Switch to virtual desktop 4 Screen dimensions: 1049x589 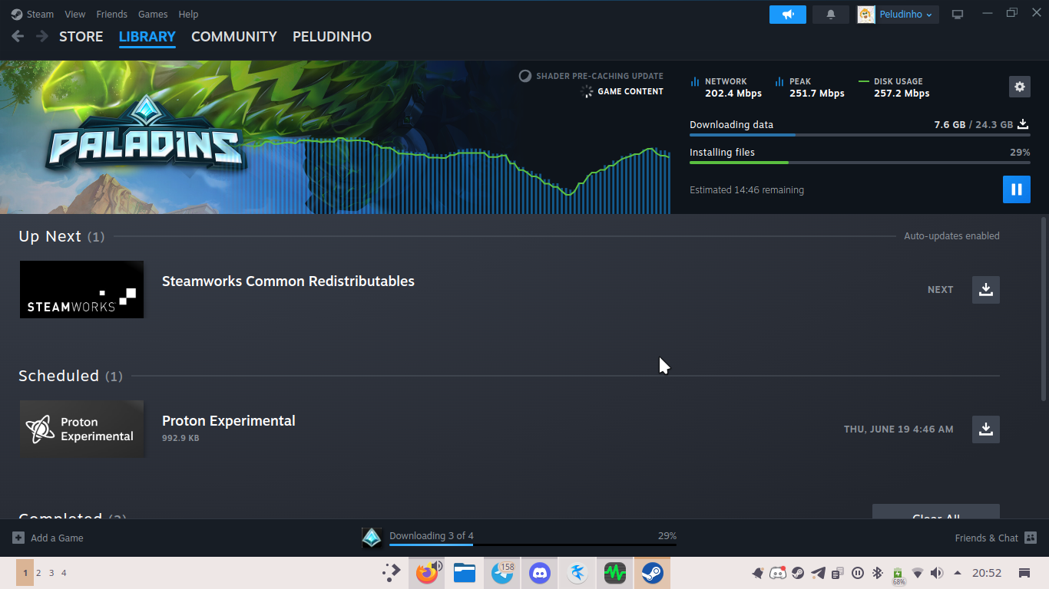64,573
